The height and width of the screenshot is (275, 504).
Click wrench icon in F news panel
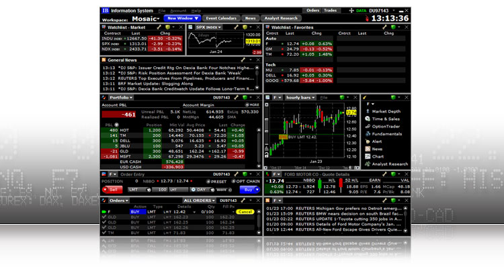click(384, 201)
